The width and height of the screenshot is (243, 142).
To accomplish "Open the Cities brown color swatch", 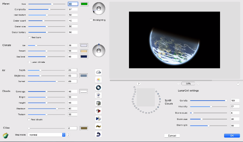I will coord(84,128).
